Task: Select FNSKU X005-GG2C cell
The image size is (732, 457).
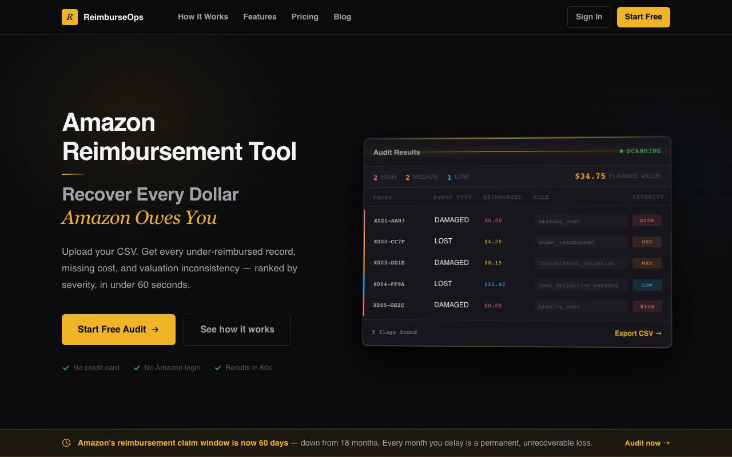Action: 389,305
